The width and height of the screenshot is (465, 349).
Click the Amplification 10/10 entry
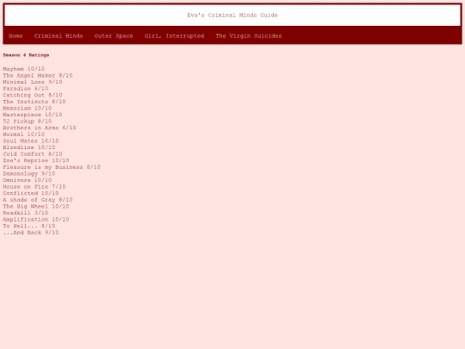[x=36, y=220]
